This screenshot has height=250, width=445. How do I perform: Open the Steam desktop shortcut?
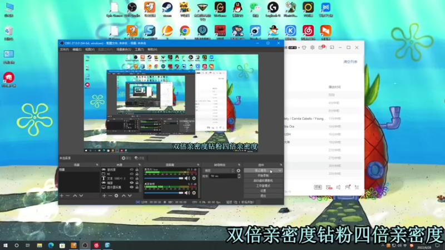click(167, 9)
